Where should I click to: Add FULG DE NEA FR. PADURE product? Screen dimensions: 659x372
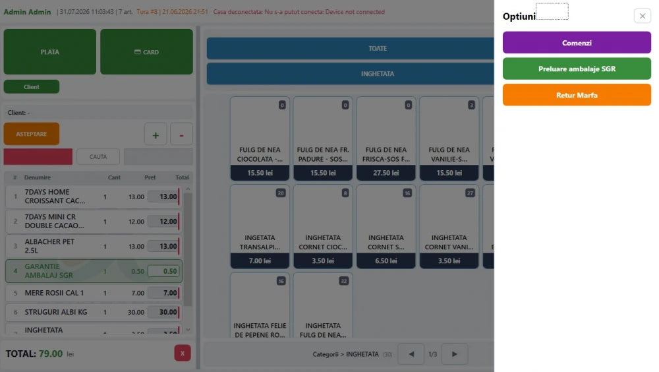(323, 139)
